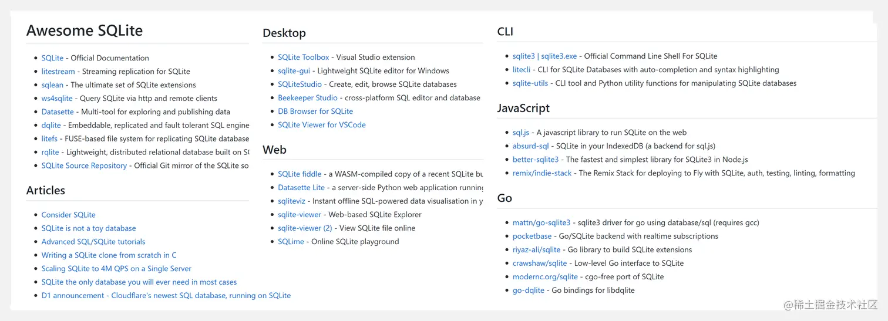Read SQLite is not a toy database
The height and width of the screenshot is (321, 888).
click(89, 228)
